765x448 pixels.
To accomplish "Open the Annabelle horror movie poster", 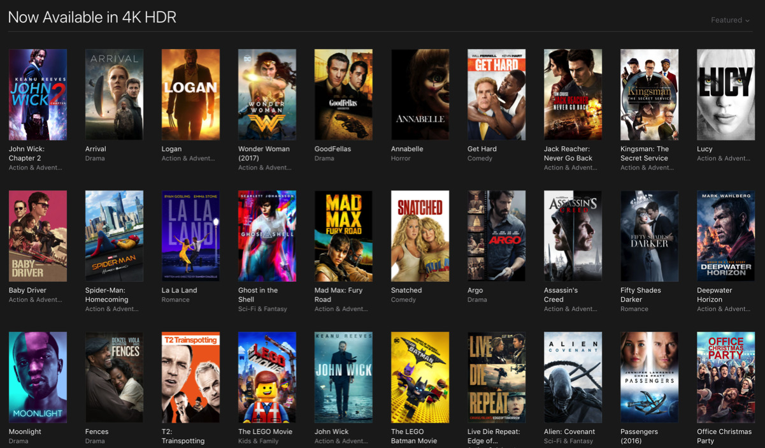I will (x=420, y=94).
